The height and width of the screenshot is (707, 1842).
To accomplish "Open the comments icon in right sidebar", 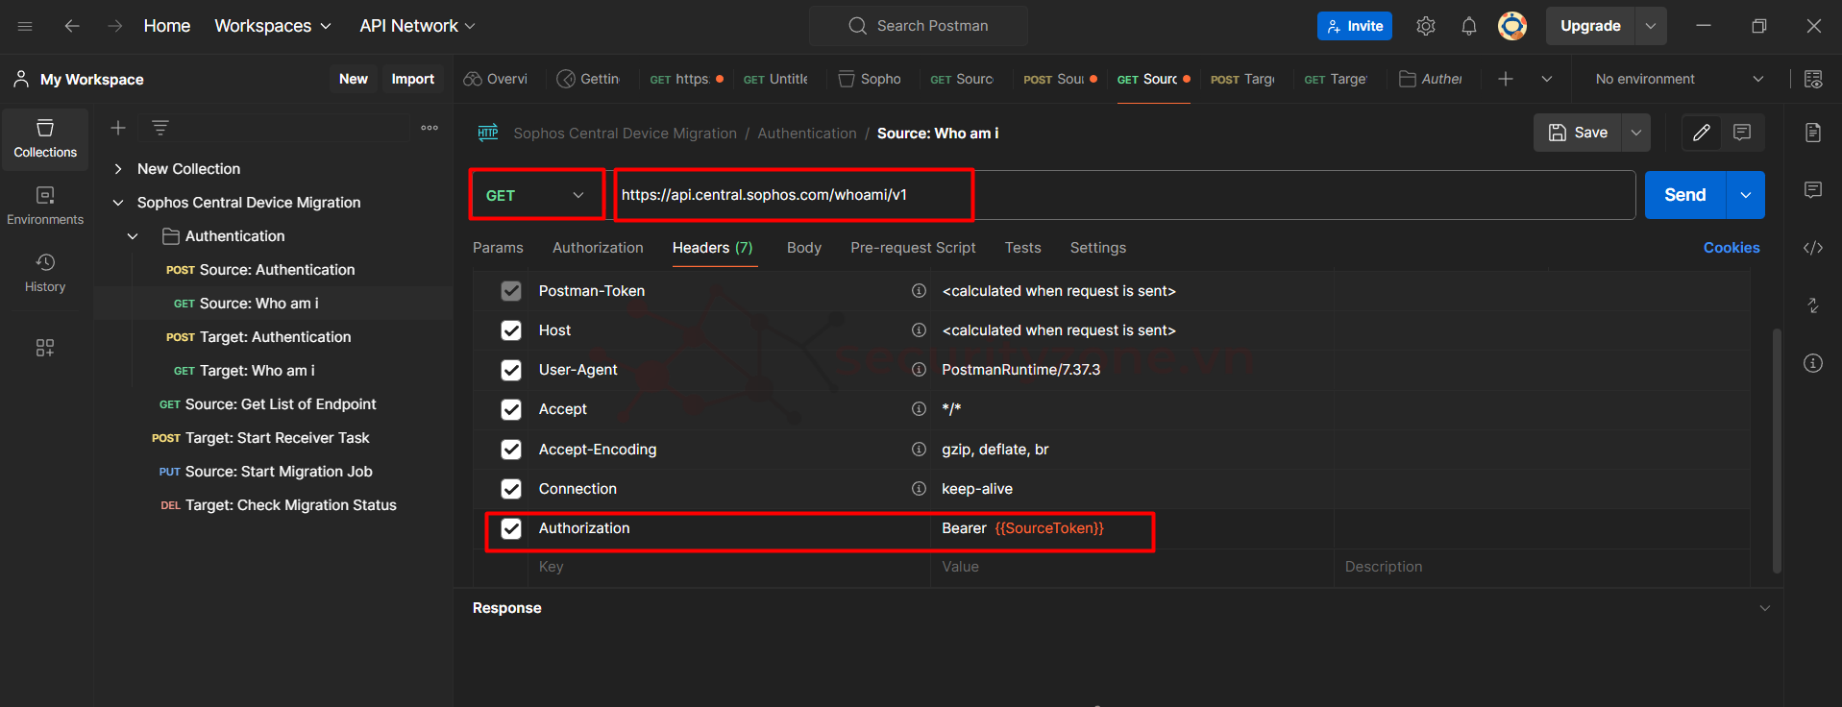I will [x=1813, y=190].
